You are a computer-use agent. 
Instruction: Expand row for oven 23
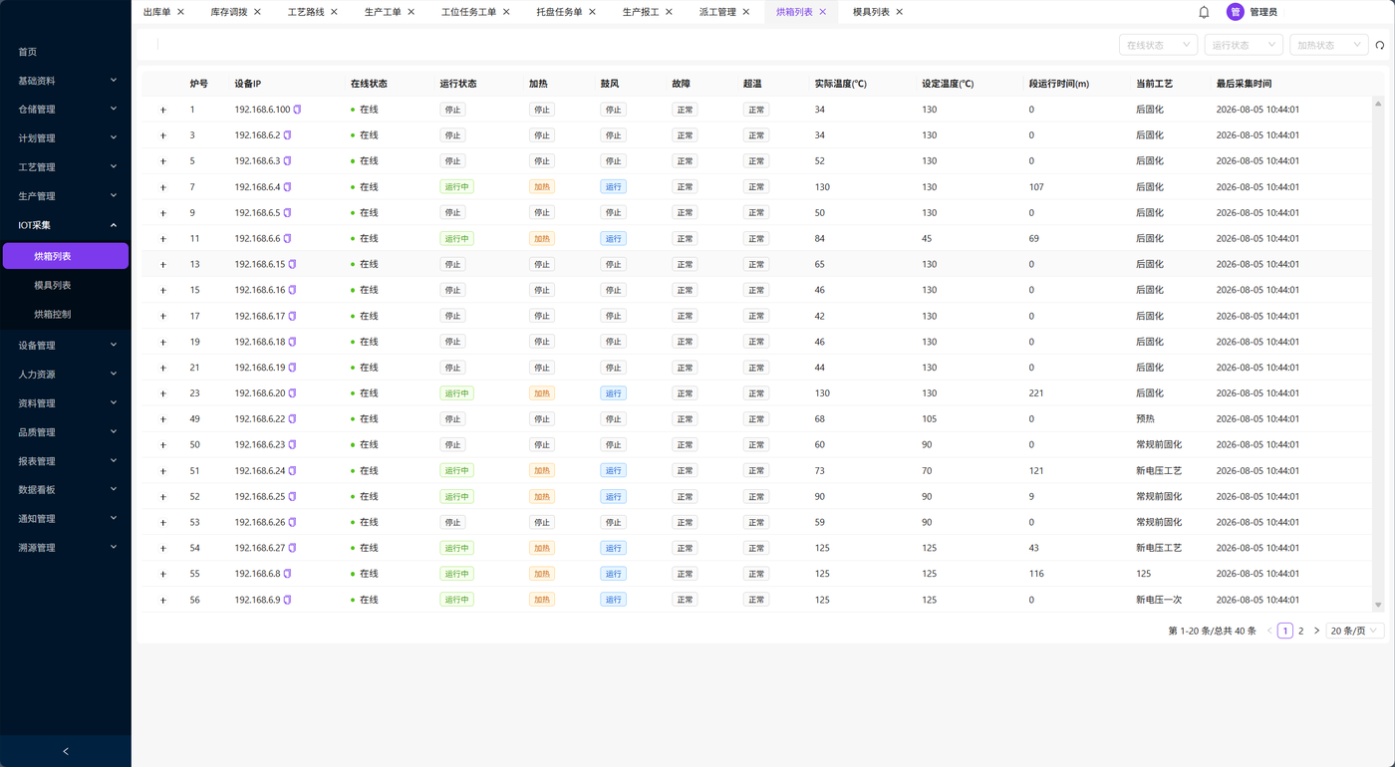(x=163, y=393)
